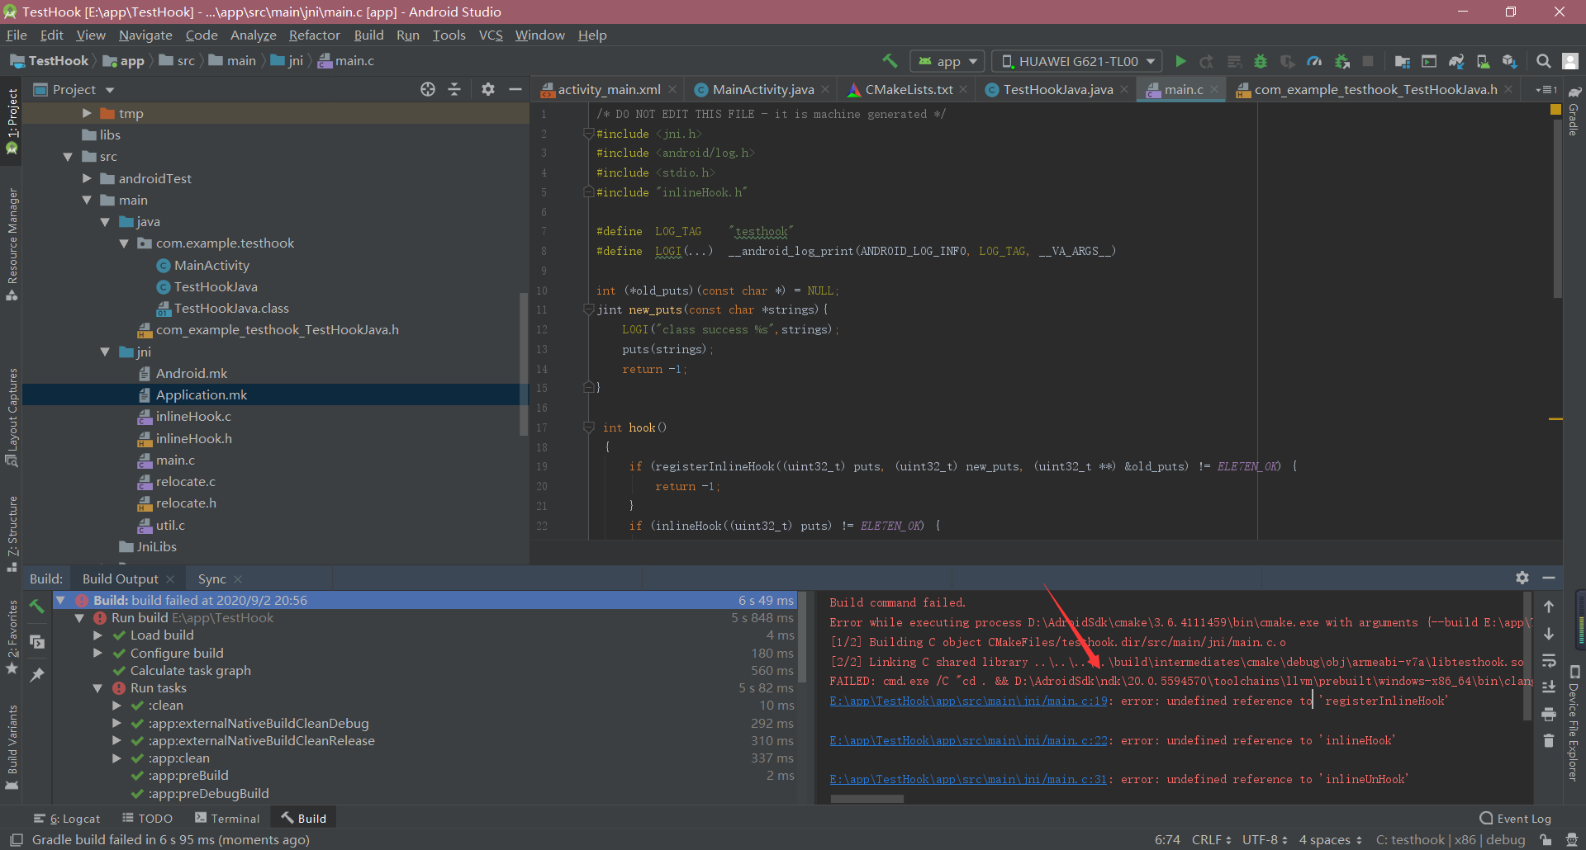Open the Event Log panel
The width and height of the screenshot is (1586, 850).
1515,818
